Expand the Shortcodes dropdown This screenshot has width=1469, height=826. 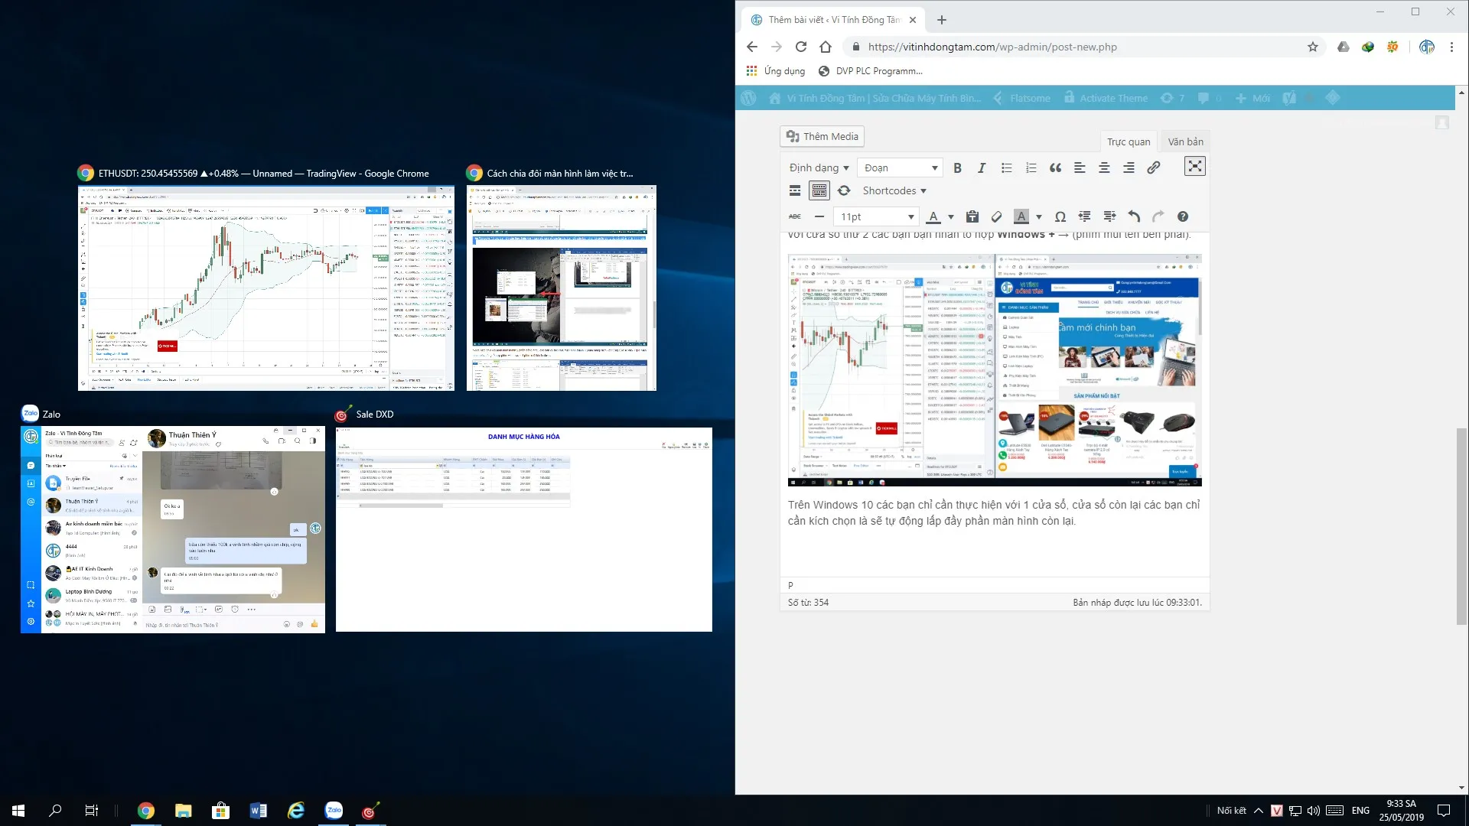(894, 190)
